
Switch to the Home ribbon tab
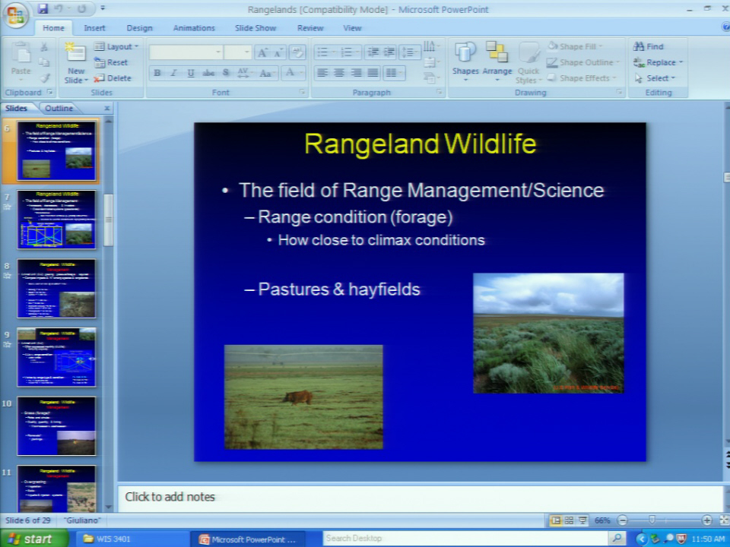53,28
